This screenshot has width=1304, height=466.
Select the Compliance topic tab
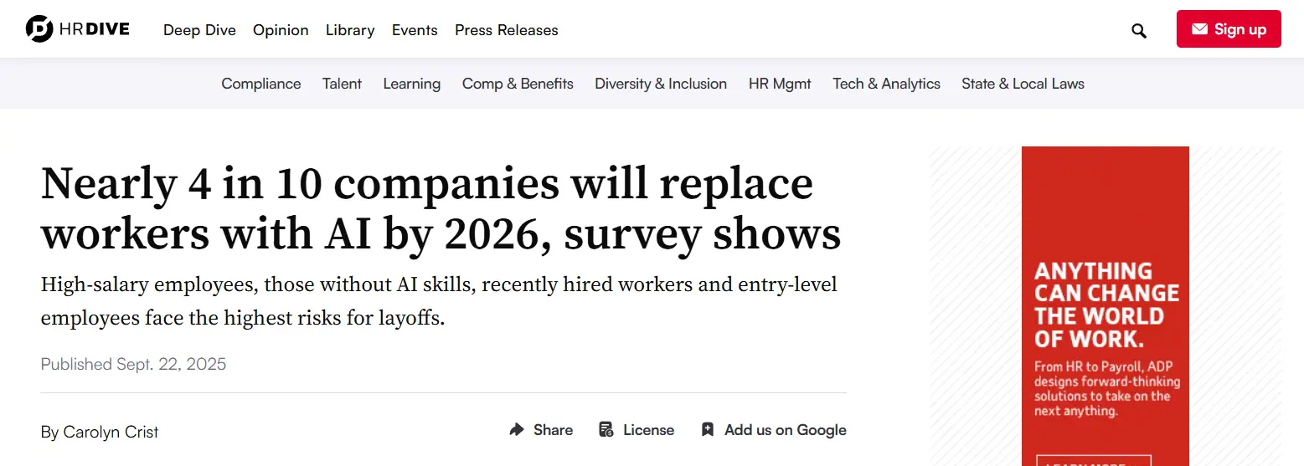coord(261,84)
